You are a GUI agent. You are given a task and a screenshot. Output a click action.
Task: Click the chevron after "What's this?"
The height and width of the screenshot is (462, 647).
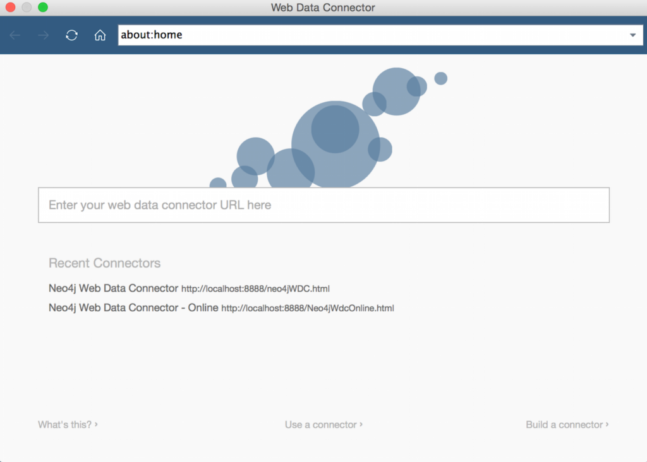(95, 425)
